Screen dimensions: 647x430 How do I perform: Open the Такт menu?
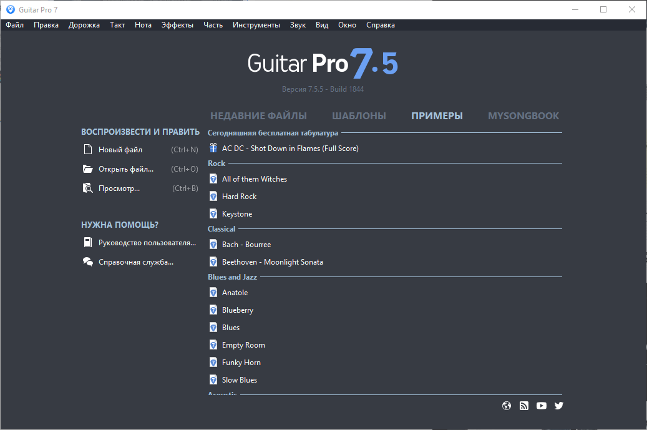pos(117,25)
